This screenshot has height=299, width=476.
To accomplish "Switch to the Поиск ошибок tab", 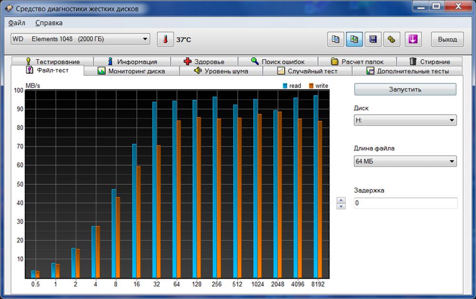I will [x=278, y=61].
